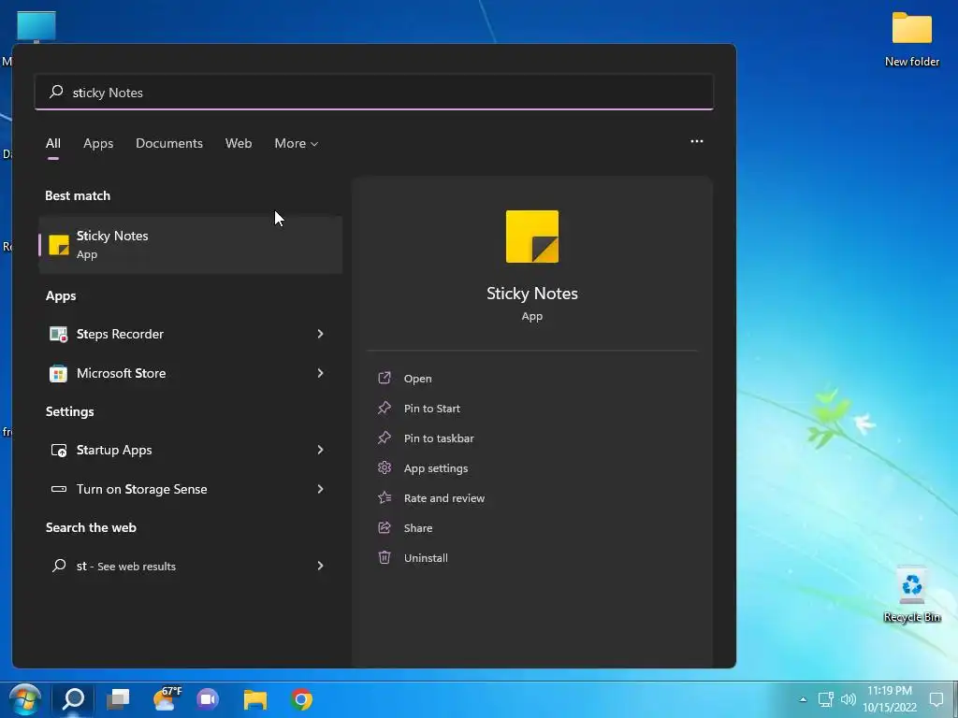The image size is (958, 718).
Task: Open Task View from the taskbar
Action: click(x=118, y=699)
